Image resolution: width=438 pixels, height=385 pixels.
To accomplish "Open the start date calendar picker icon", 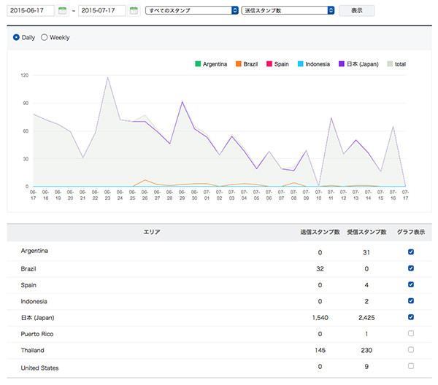I will (x=63, y=11).
